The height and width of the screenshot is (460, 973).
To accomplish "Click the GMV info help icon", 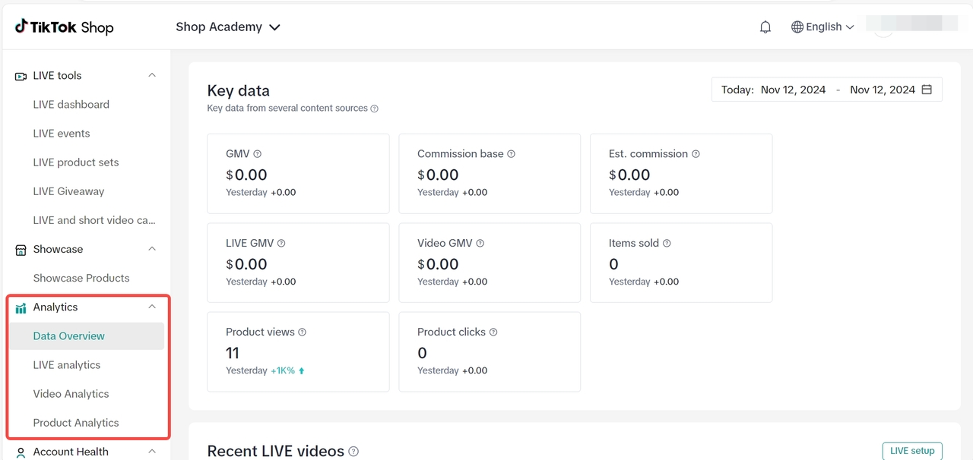I will tap(258, 154).
